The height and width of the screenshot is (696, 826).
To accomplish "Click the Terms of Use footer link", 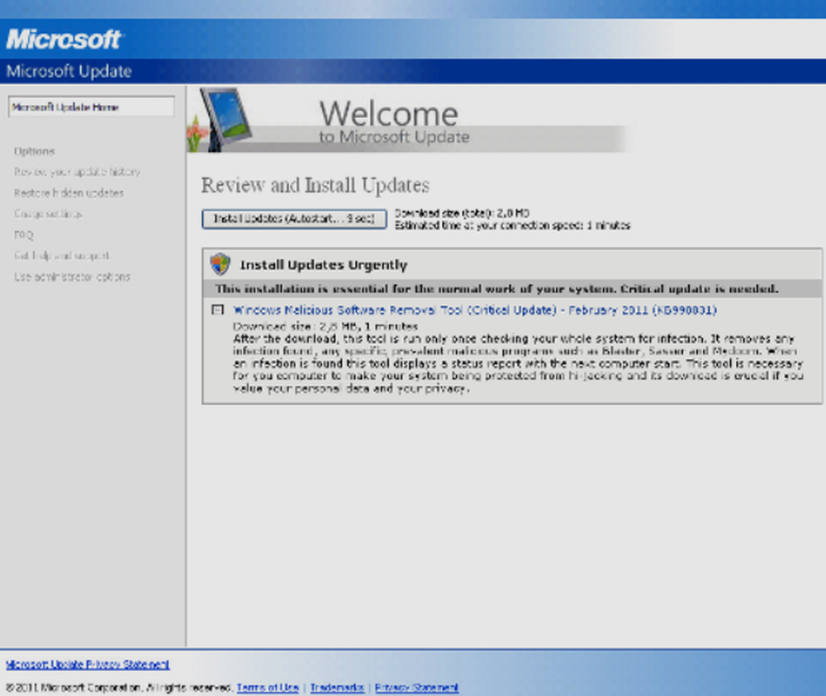I will [x=268, y=688].
